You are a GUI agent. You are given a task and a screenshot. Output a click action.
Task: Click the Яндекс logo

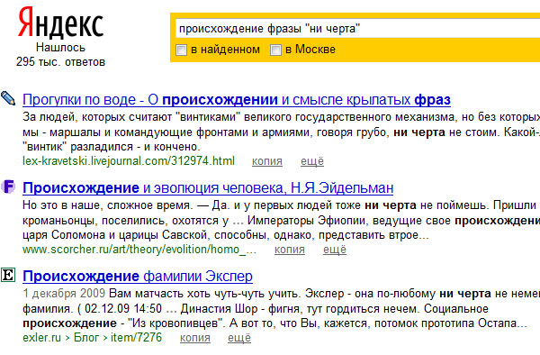[x=60, y=23]
